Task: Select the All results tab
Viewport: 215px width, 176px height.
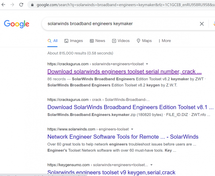Action: (53, 41)
